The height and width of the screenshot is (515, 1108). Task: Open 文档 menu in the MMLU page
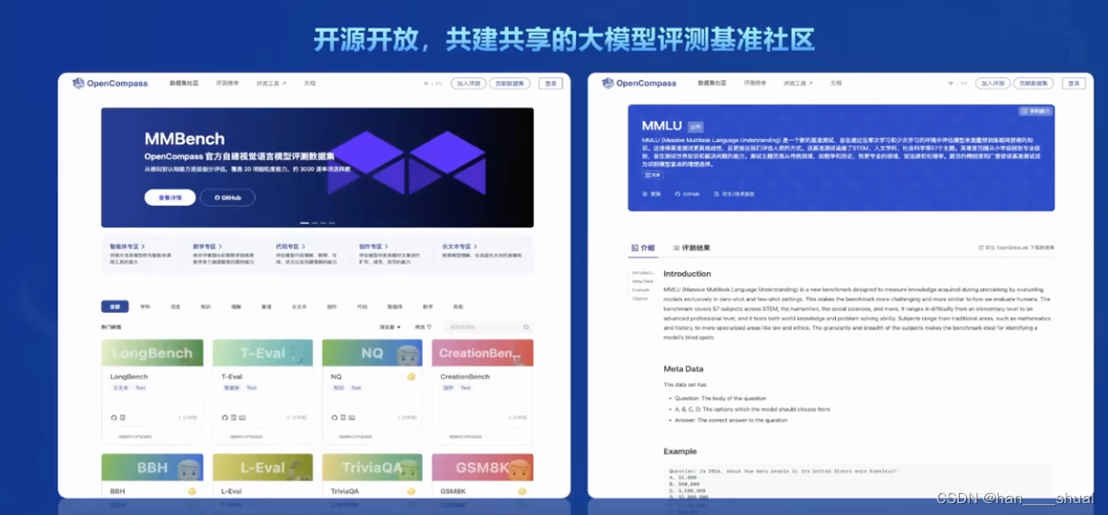(x=836, y=83)
